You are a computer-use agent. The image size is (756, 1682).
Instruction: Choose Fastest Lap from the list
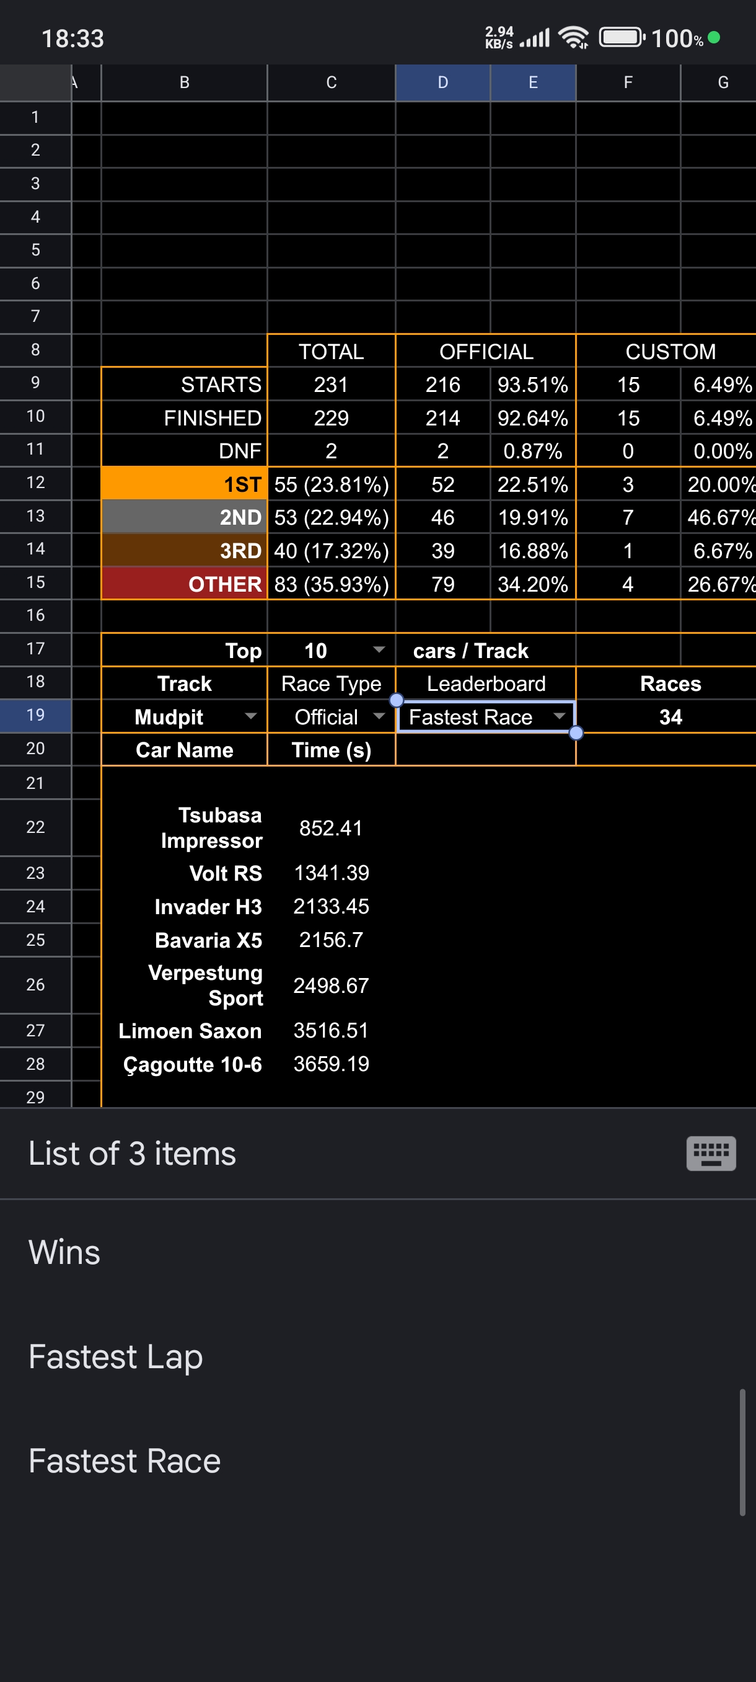click(115, 1356)
